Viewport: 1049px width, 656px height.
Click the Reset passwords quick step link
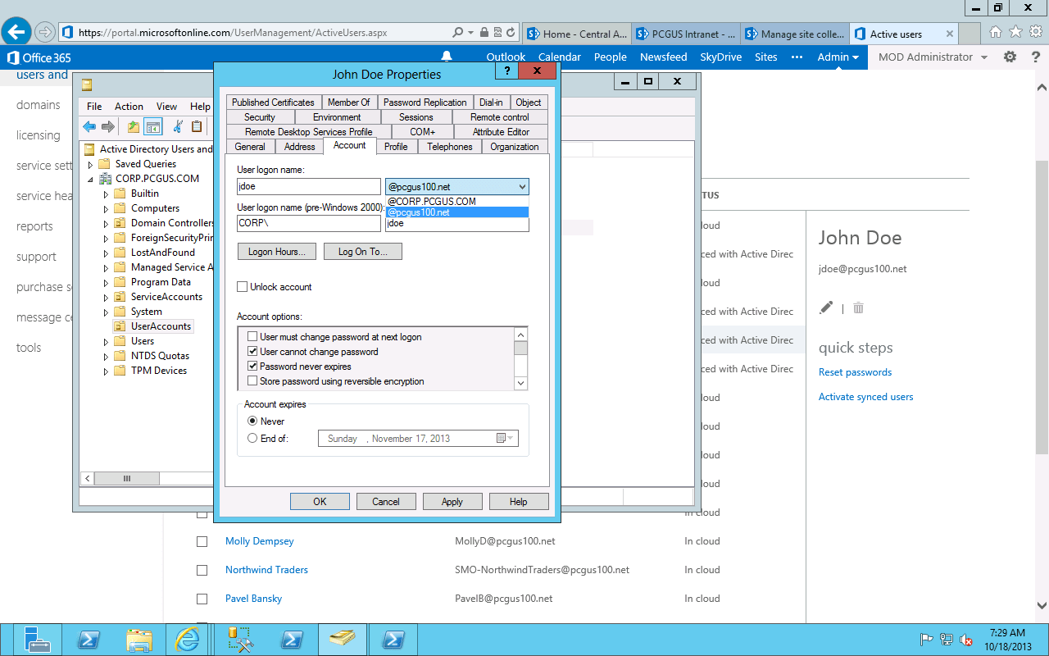tap(855, 371)
